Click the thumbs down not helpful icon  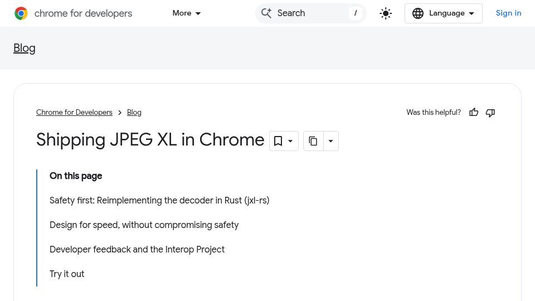coord(490,113)
